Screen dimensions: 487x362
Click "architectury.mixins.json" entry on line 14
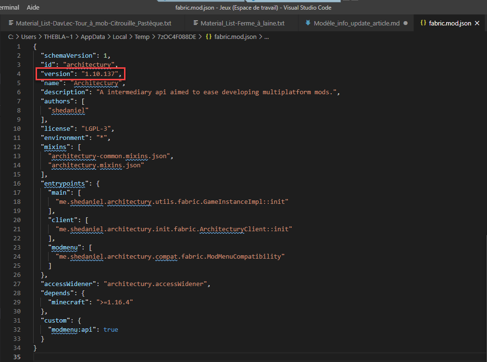(x=96, y=165)
